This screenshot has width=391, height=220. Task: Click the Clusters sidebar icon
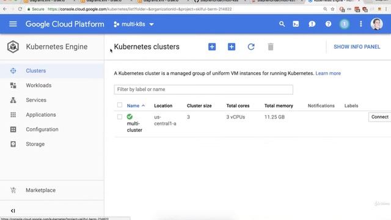[x=13, y=71]
